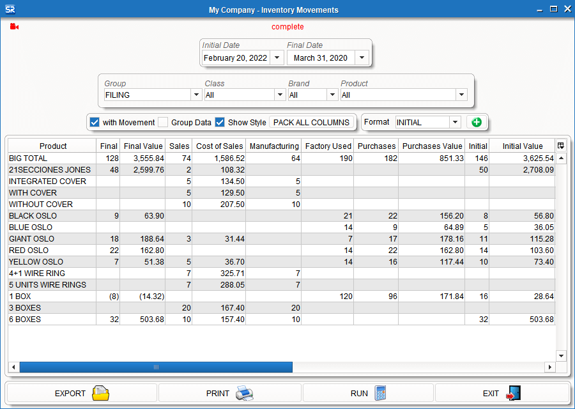Click the vertical scrollbar up arrow
575x409 pixels.
coord(561,158)
